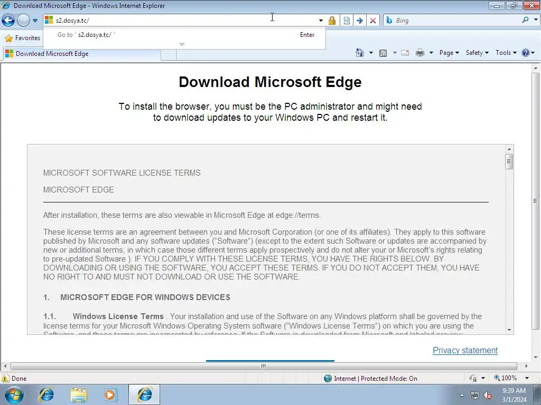Click the Help question mark icon
541x405 pixels.
pyautogui.click(x=526, y=53)
